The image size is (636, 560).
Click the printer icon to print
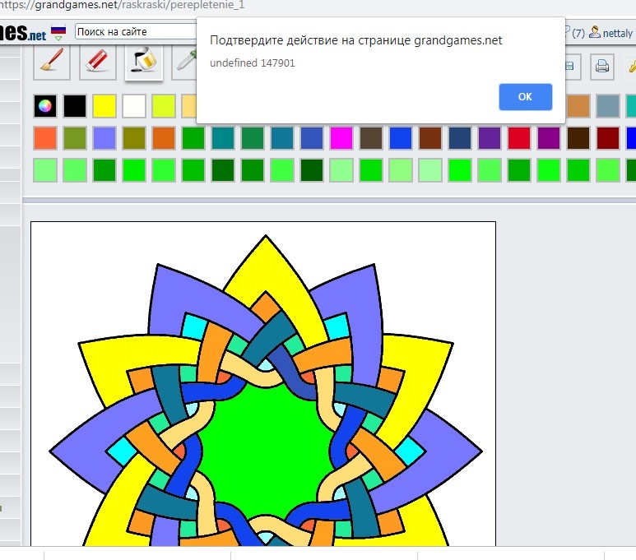602,66
